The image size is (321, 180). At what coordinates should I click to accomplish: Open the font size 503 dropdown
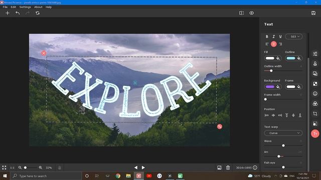294,36
